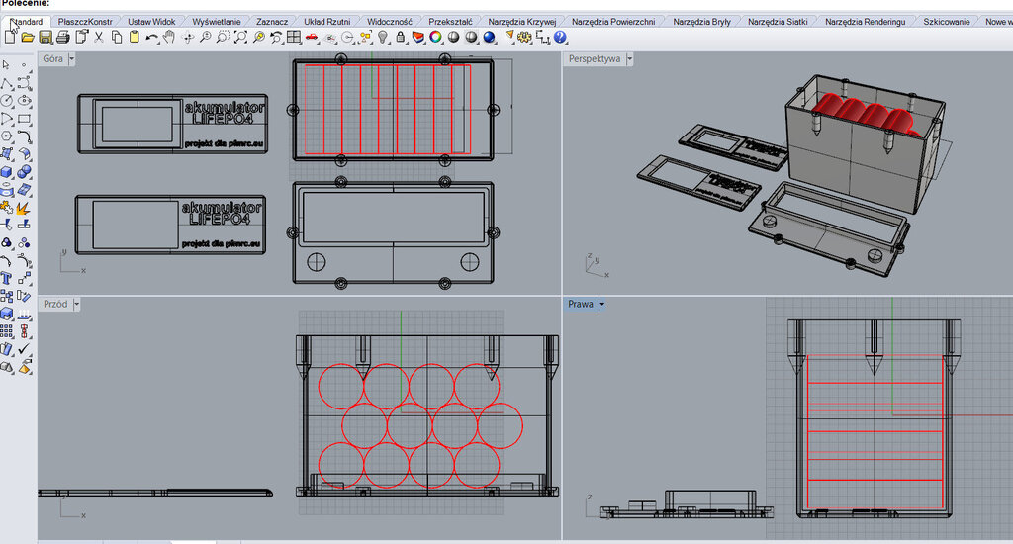
Task: Click the Print icon in the toolbar
Action: point(62,37)
